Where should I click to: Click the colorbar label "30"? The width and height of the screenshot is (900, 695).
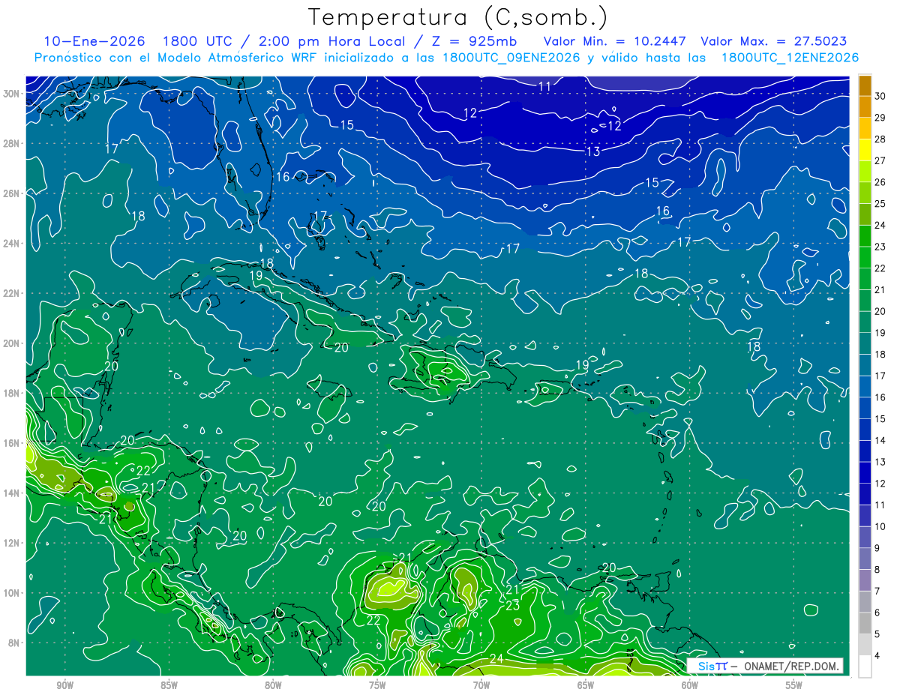[880, 96]
